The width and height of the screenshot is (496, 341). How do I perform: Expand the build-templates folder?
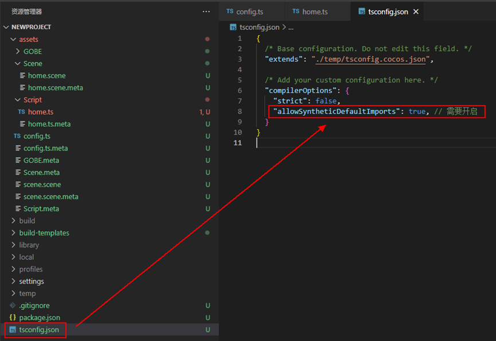tap(13, 233)
